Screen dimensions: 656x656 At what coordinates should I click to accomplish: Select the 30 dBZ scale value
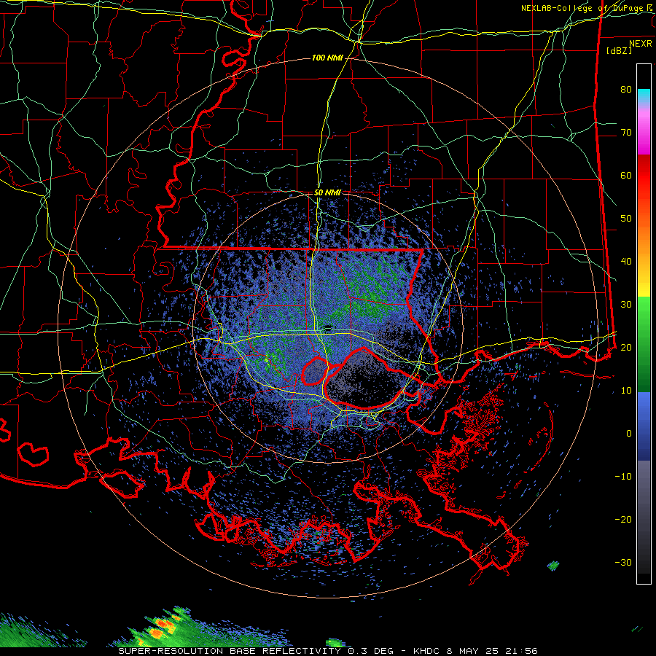click(626, 305)
